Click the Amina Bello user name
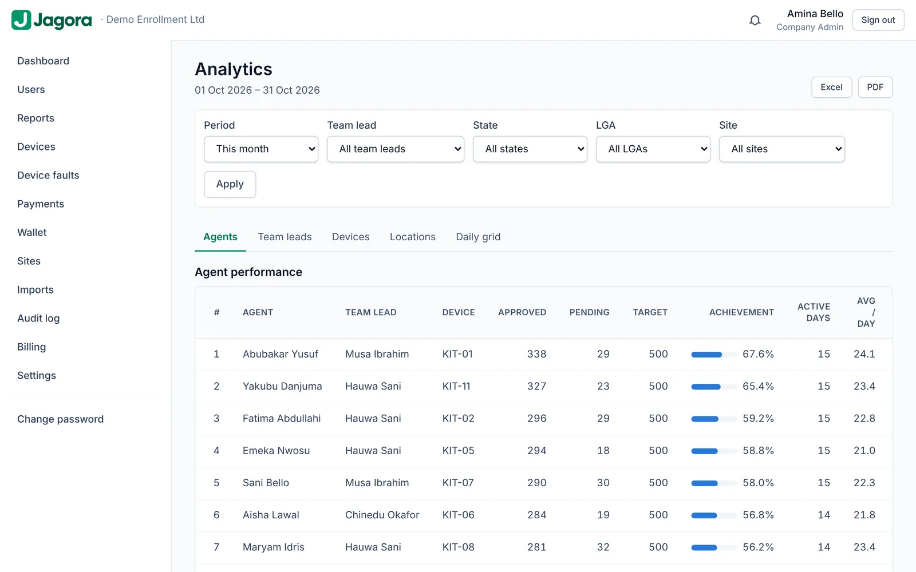The height and width of the screenshot is (572, 916). 815,14
